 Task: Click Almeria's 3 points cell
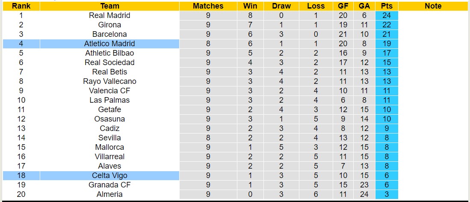(x=387, y=194)
